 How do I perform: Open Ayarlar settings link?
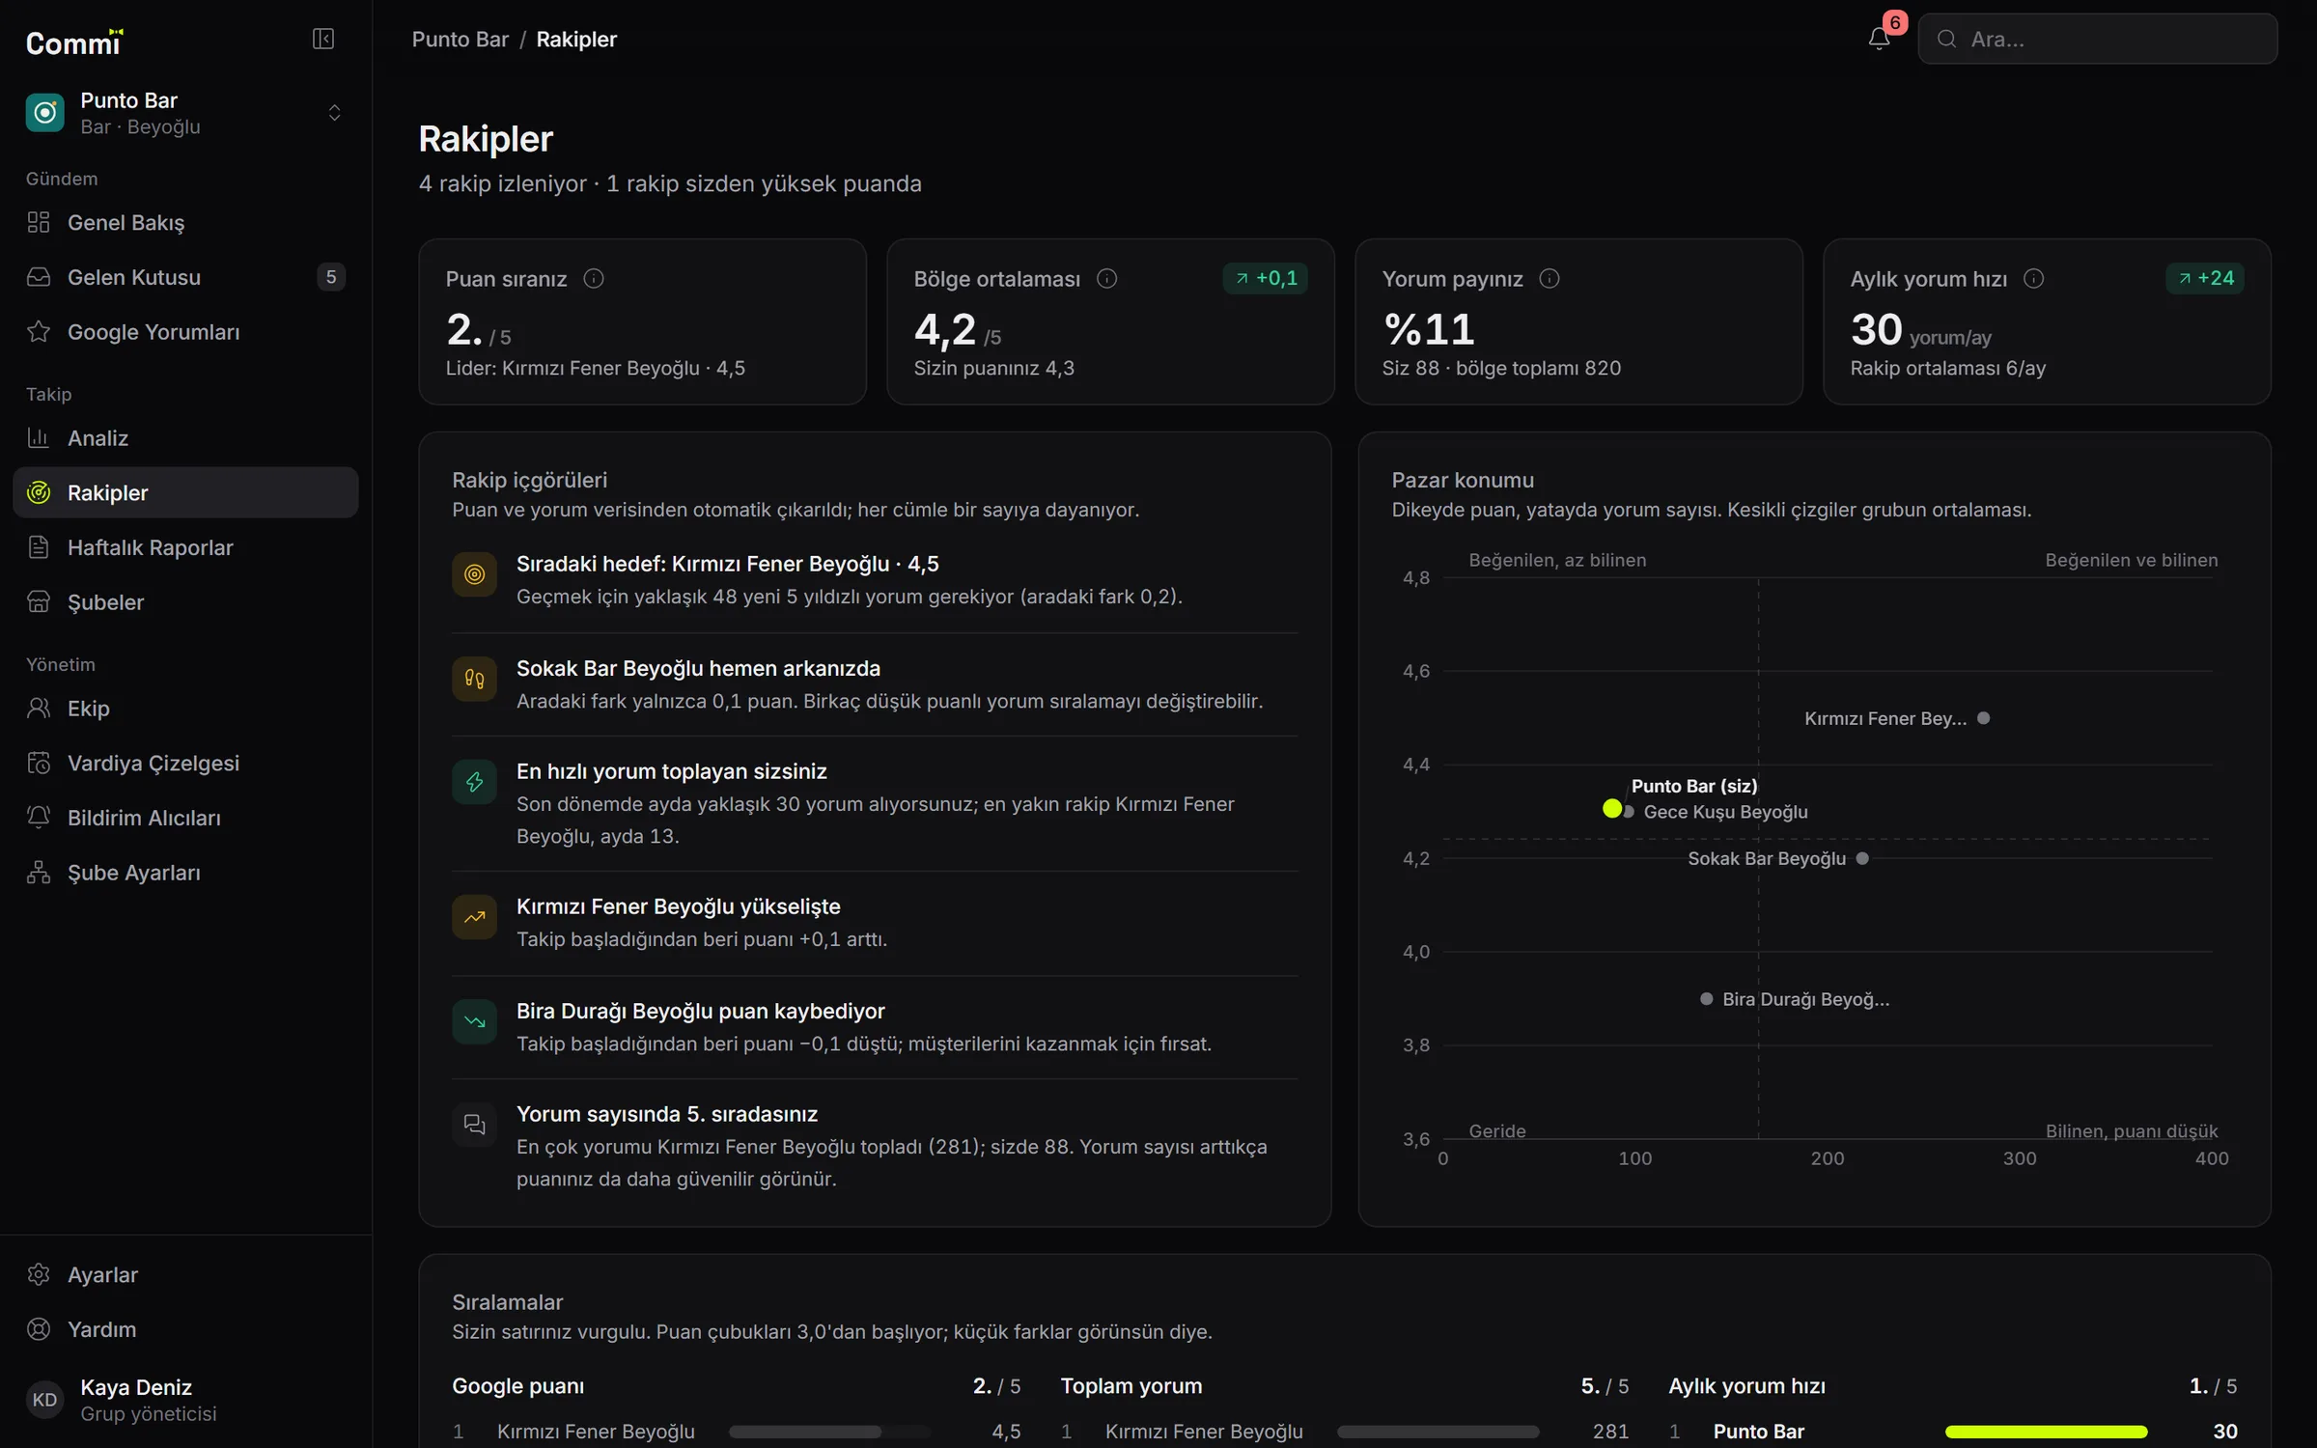pos(185,1274)
